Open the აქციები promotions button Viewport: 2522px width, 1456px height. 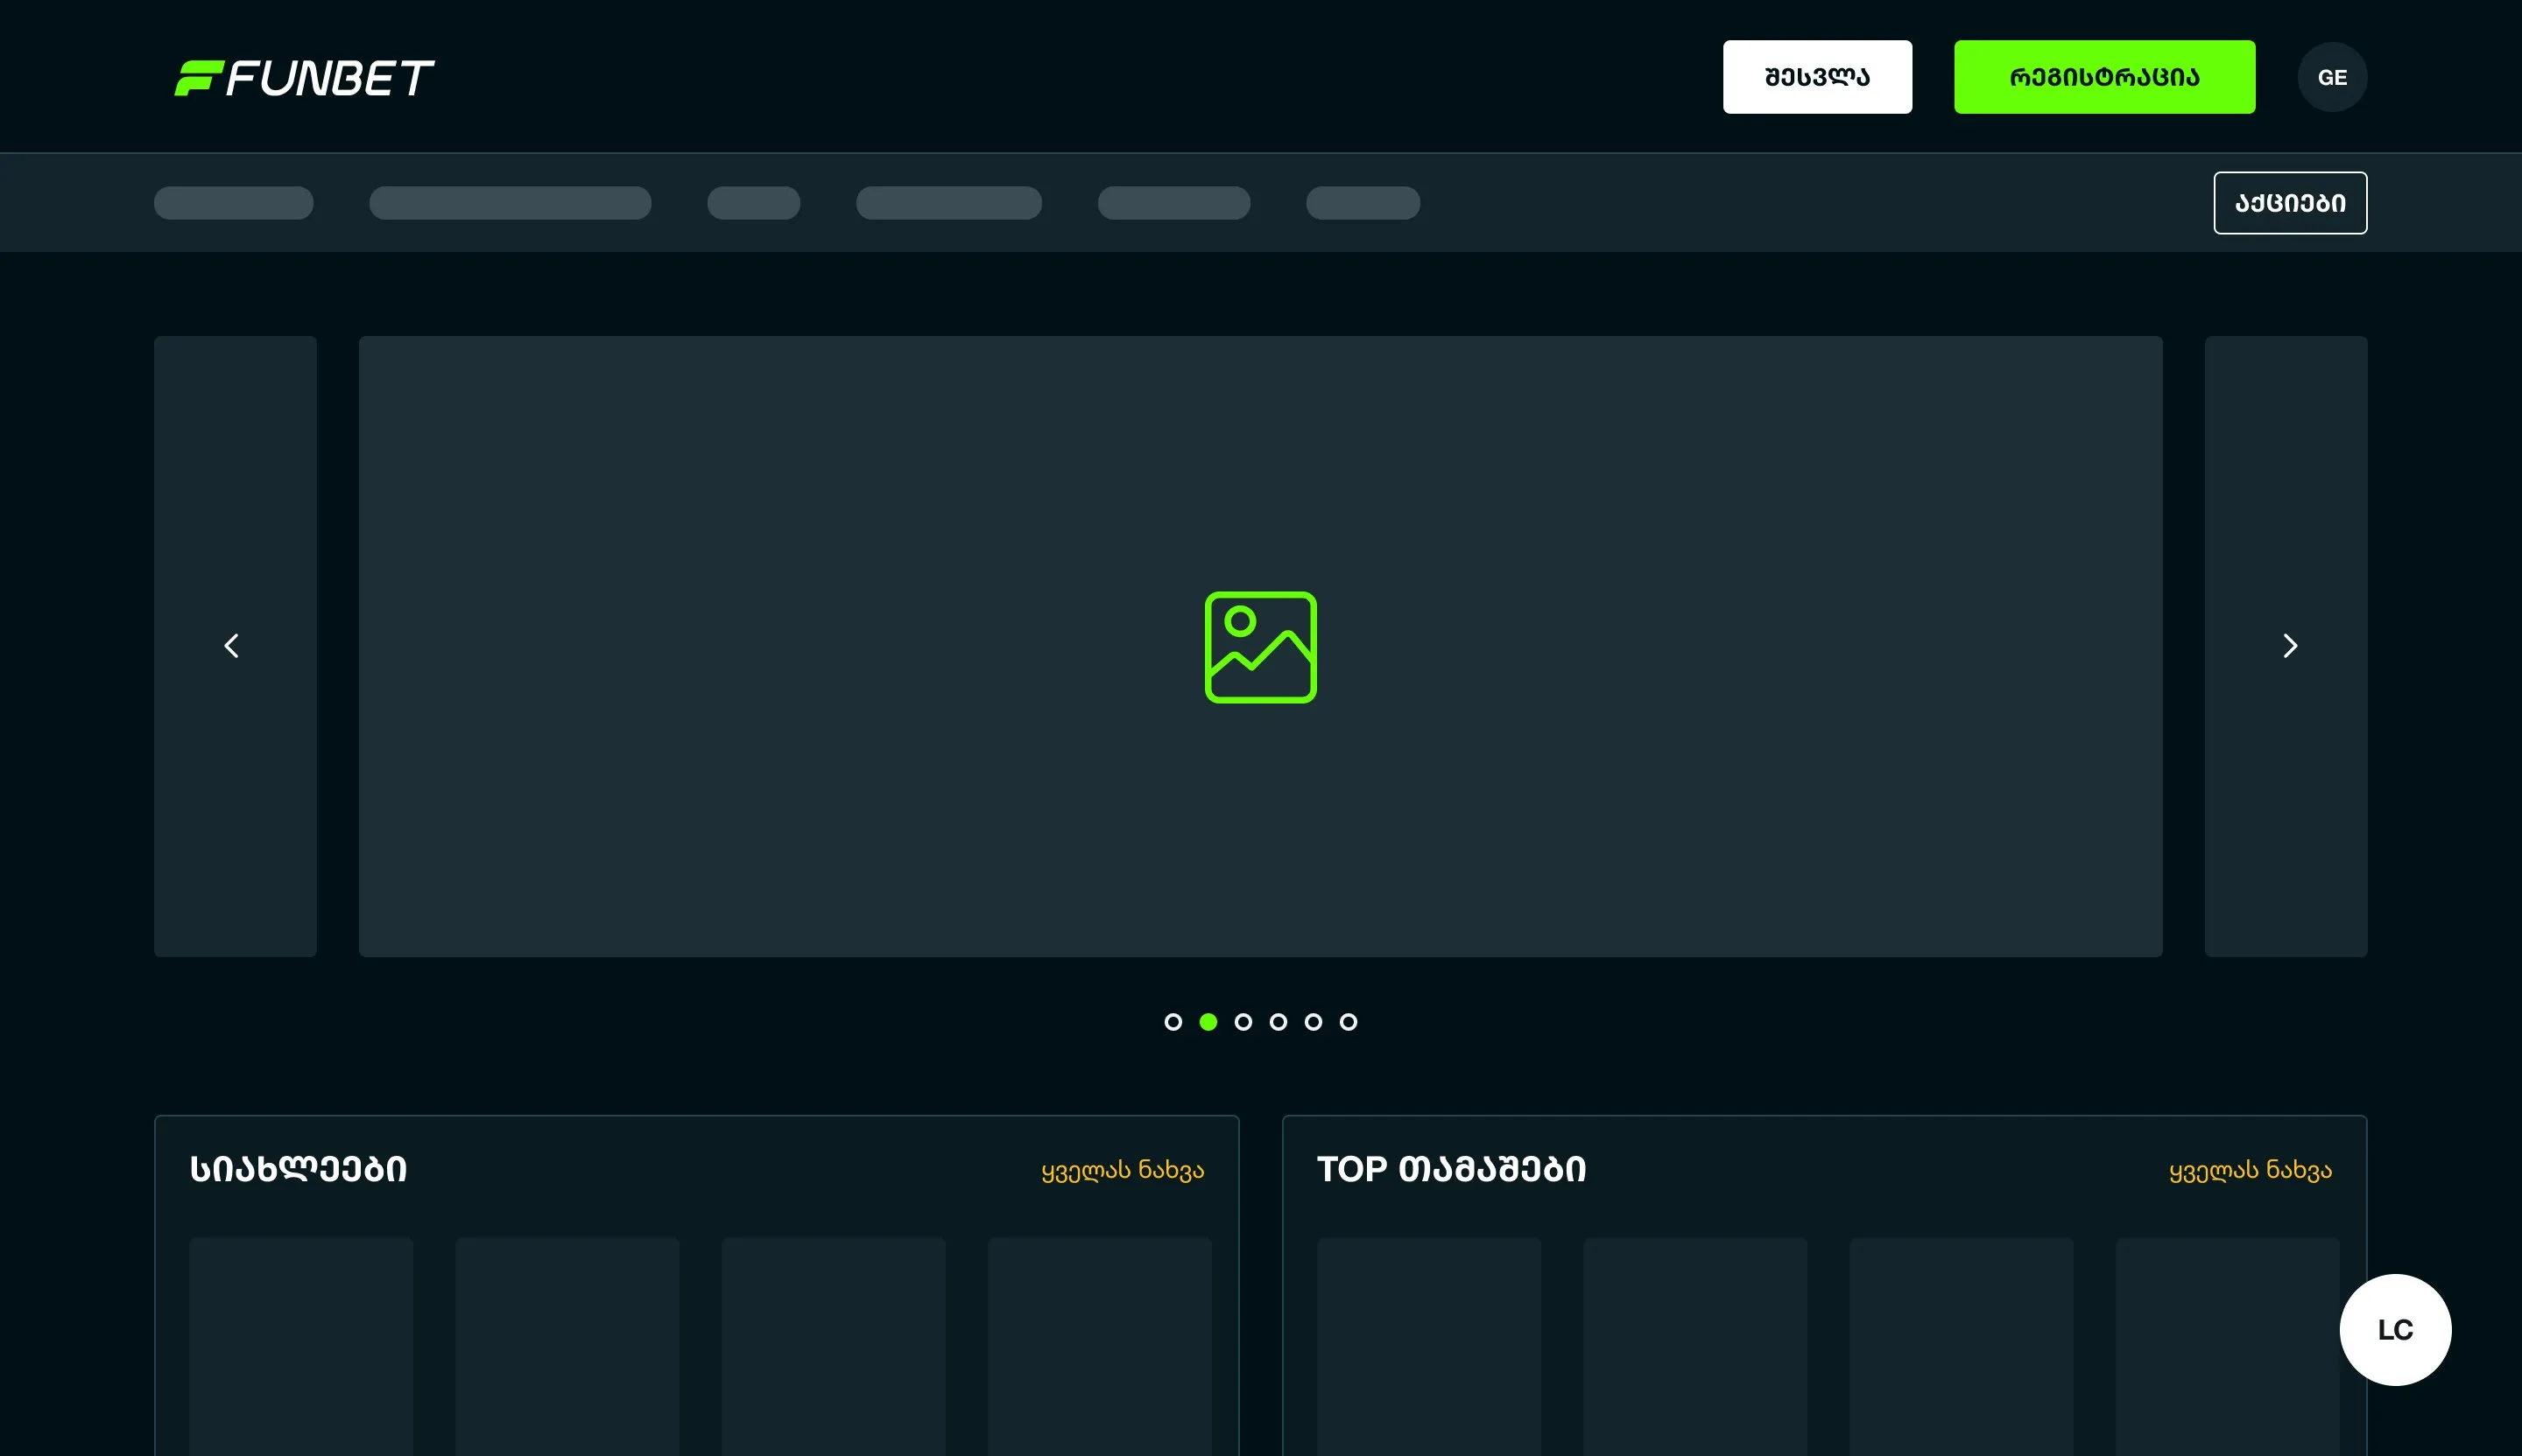(x=2290, y=203)
